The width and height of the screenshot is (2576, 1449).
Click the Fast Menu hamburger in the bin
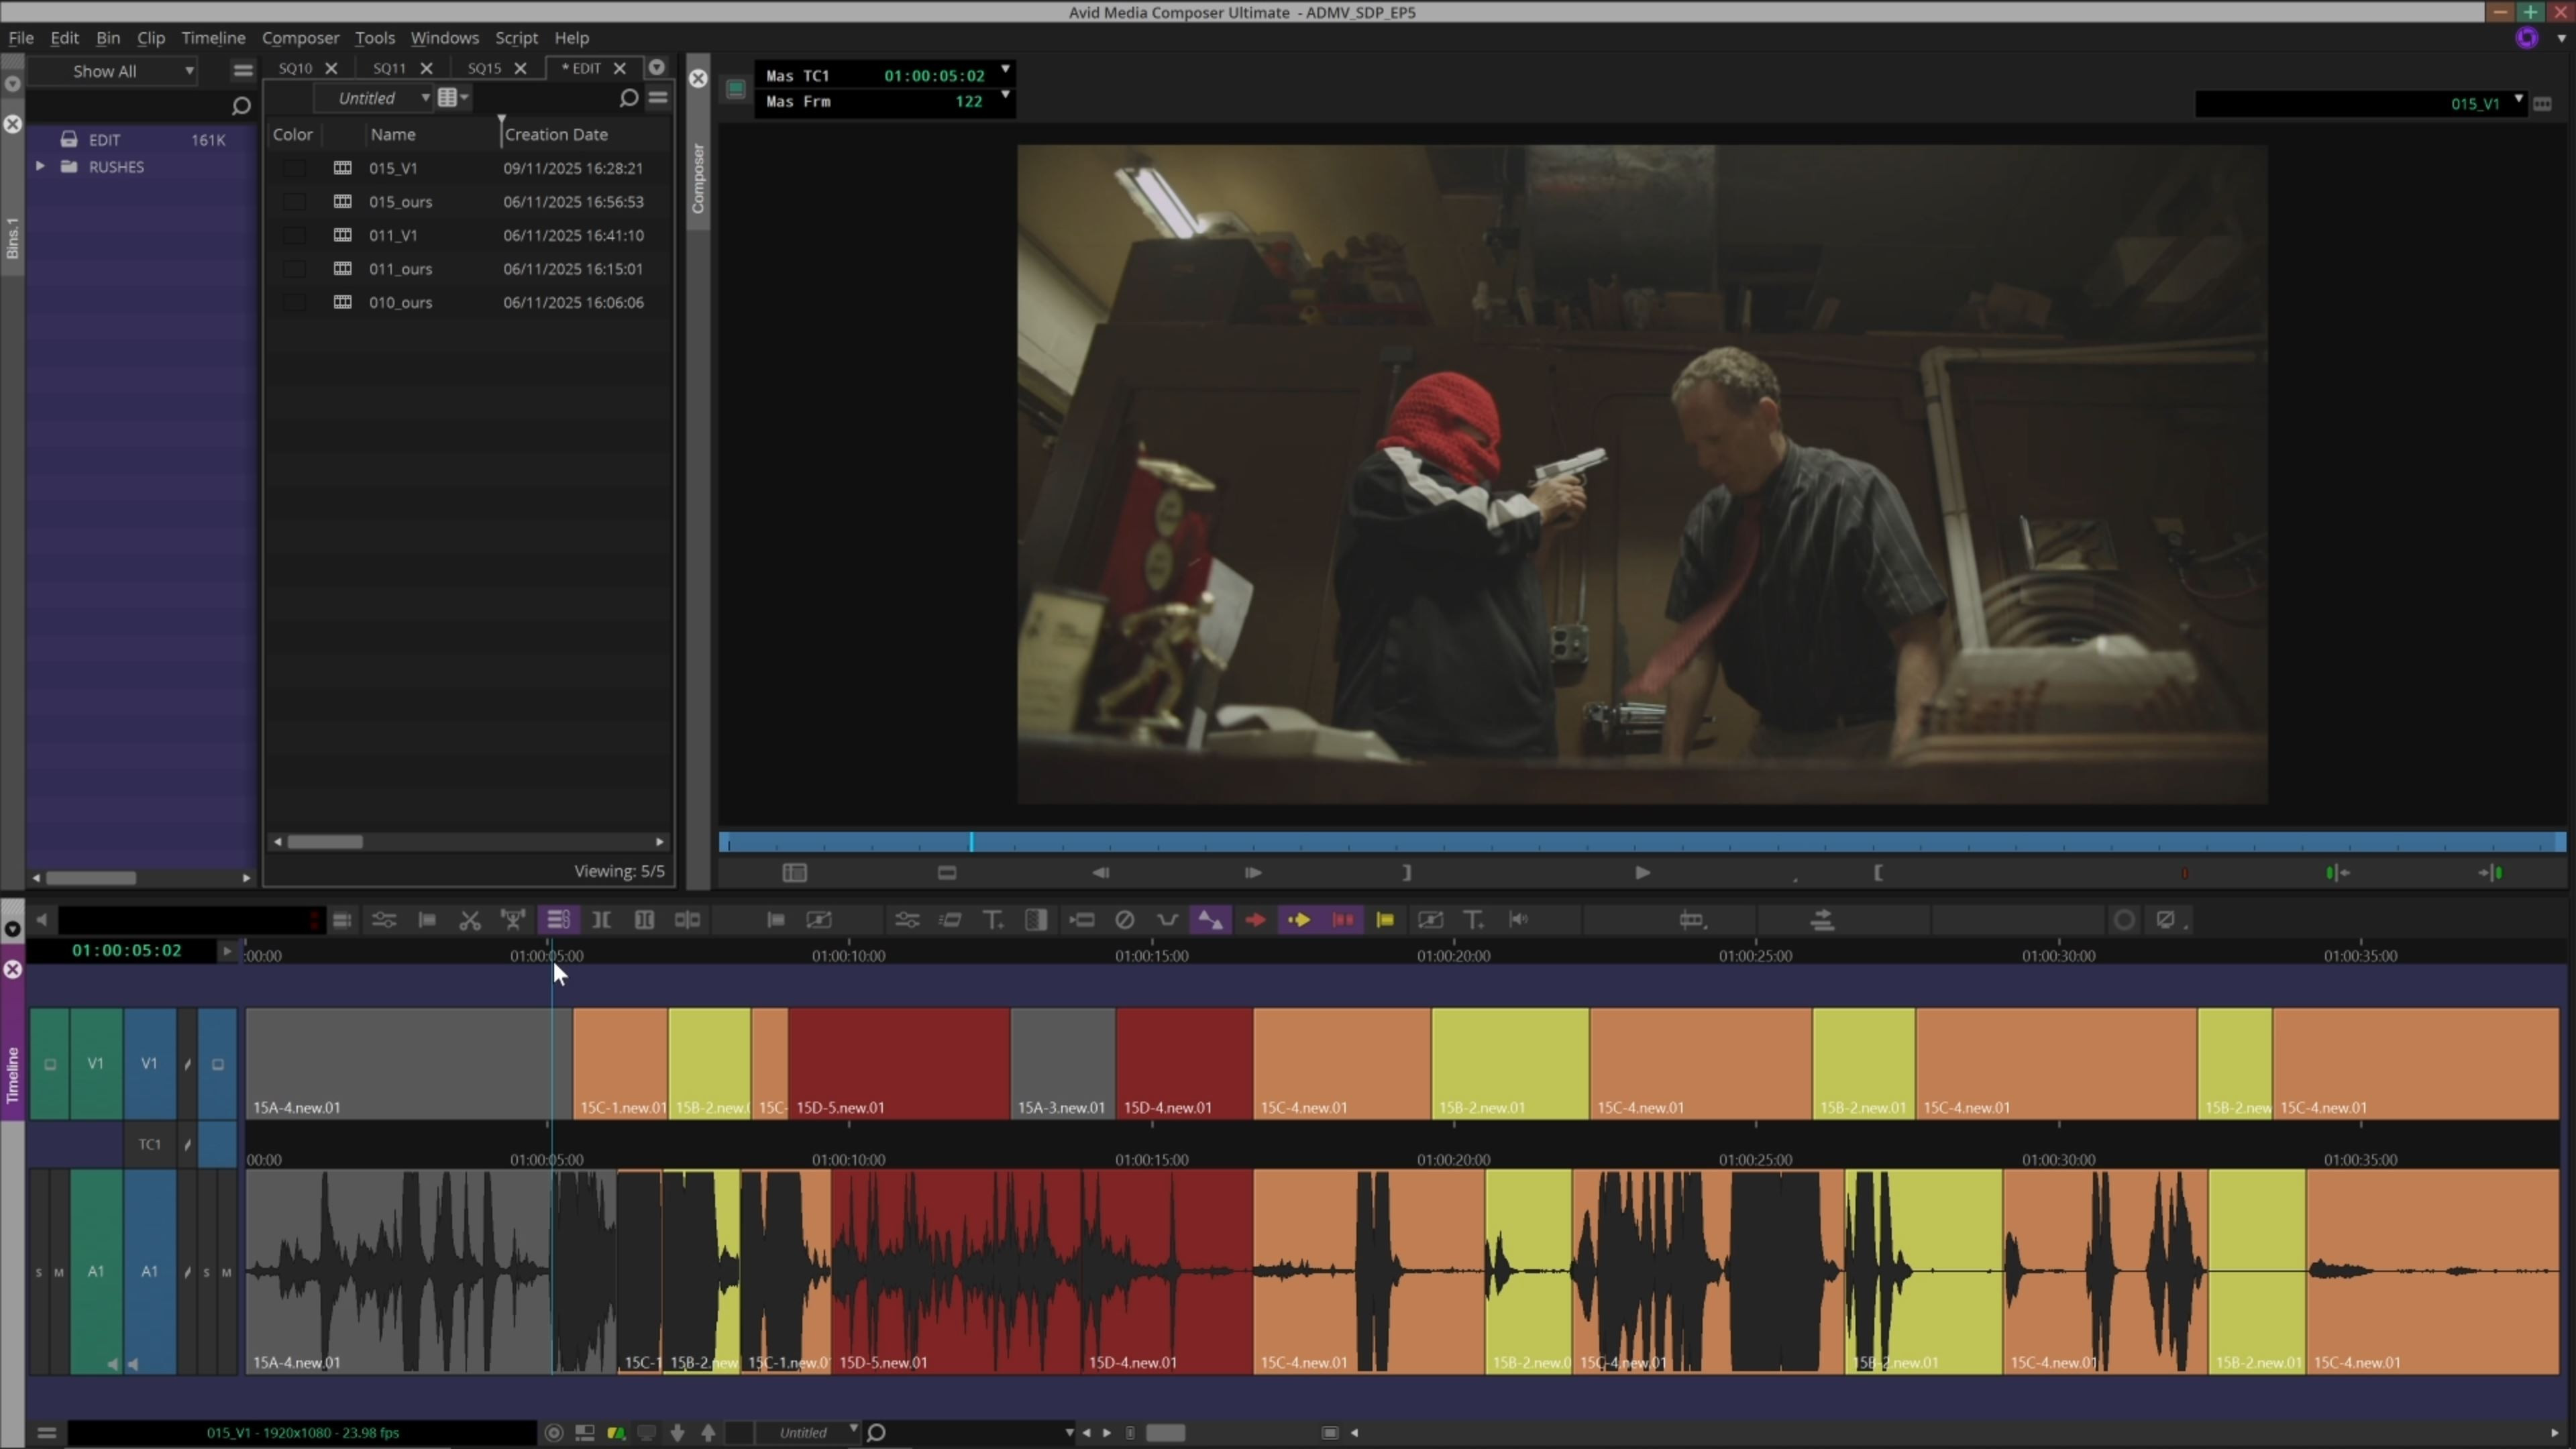[x=658, y=98]
